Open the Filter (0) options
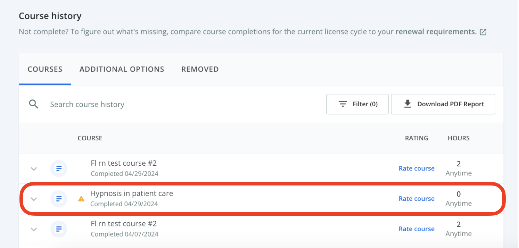This screenshot has height=248, width=519. tap(357, 104)
